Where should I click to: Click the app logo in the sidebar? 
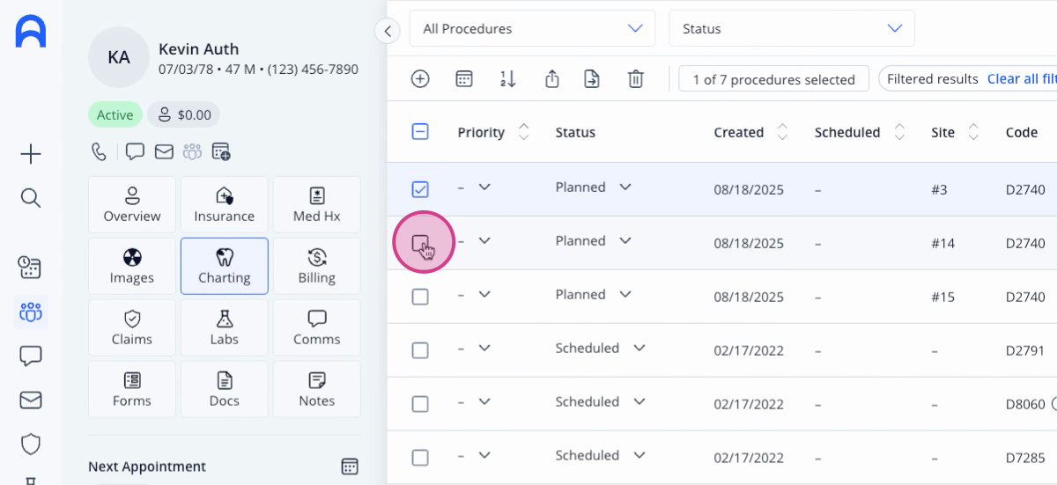(31, 32)
